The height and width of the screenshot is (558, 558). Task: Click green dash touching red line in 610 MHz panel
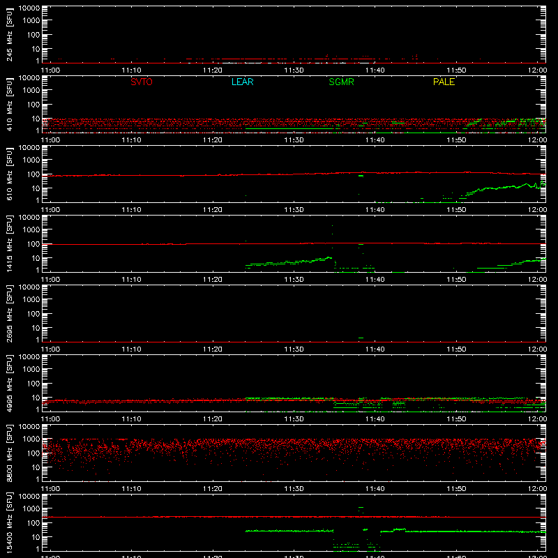coord(361,176)
